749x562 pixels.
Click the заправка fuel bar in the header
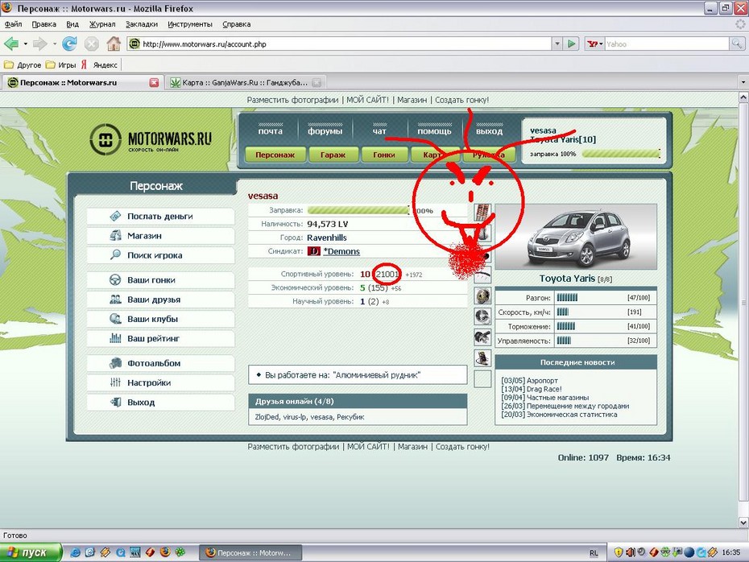tap(620, 154)
